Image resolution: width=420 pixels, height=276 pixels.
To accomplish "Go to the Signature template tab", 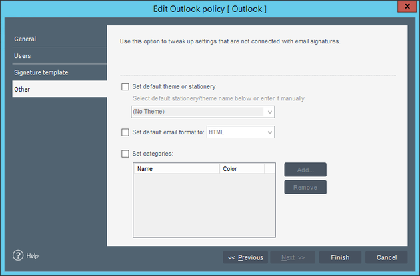I will [59, 72].
